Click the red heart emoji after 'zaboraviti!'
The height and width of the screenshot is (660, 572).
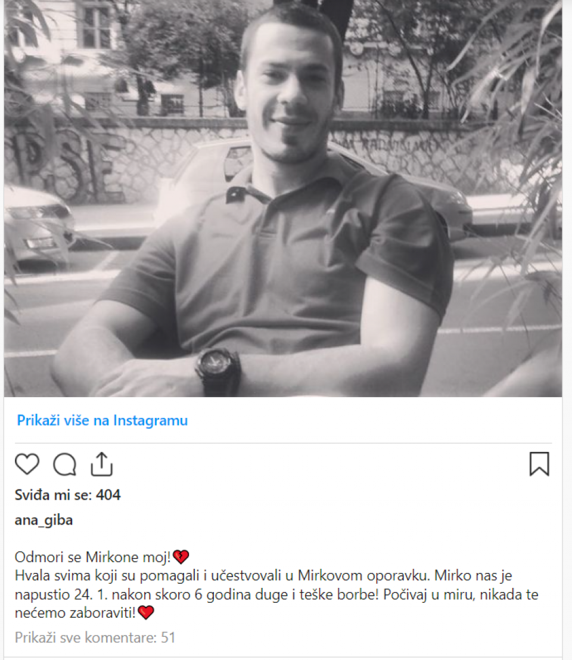point(146,612)
